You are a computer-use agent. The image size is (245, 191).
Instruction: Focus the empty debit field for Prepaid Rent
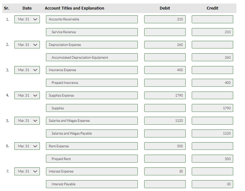165,159
